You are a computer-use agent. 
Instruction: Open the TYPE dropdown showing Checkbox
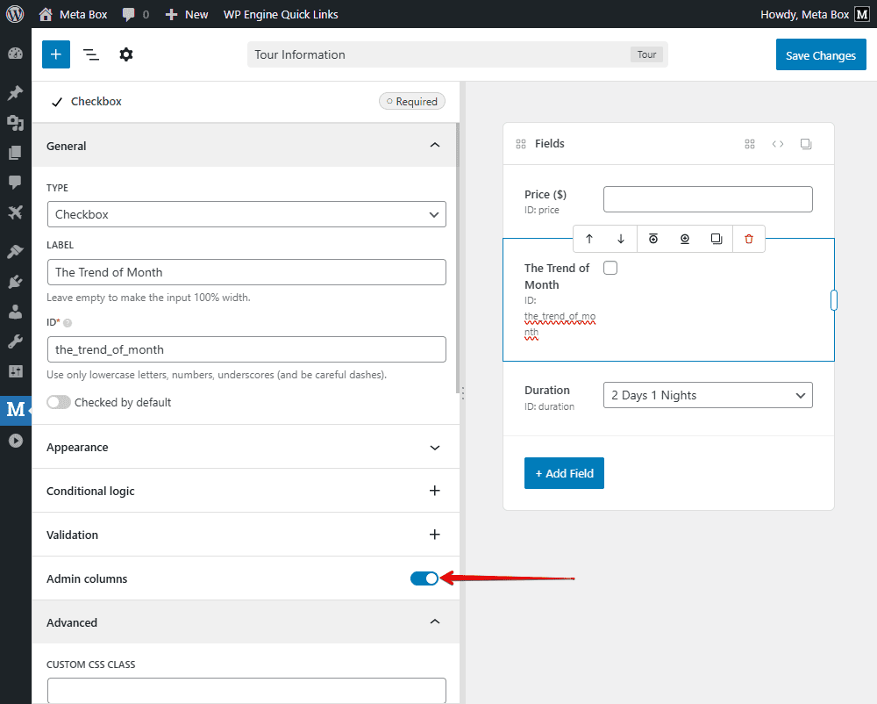pos(246,214)
